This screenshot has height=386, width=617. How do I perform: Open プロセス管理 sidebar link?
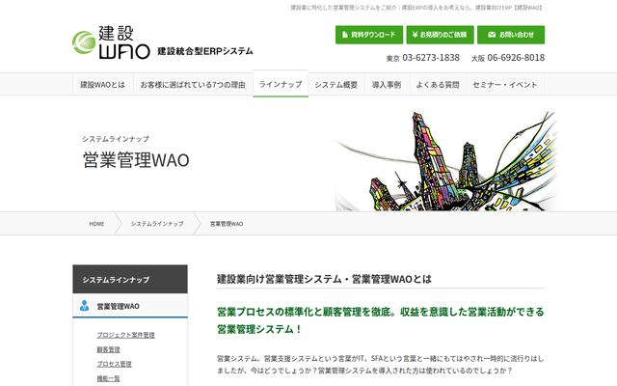114,364
